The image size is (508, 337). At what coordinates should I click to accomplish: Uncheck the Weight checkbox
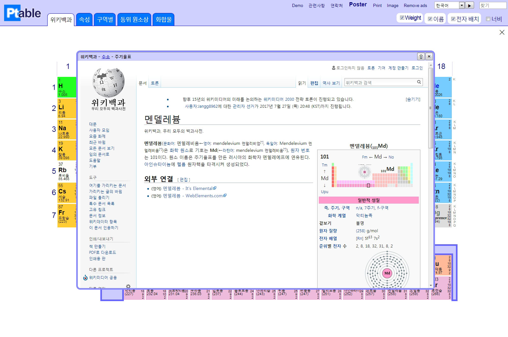(402, 18)
